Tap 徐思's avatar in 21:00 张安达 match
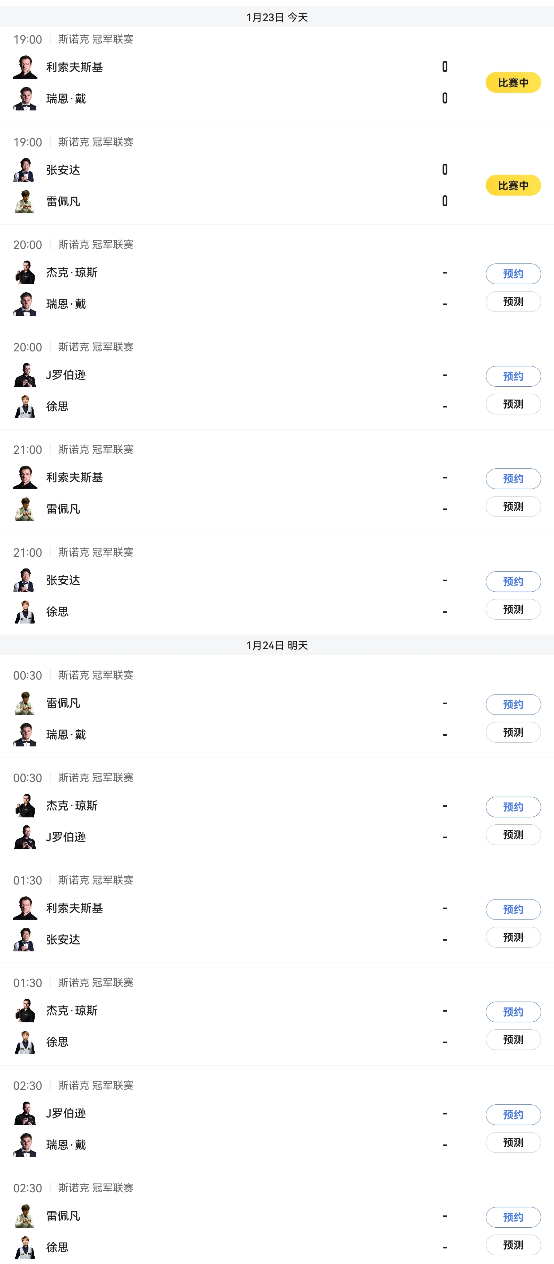 tap(25, 612)
